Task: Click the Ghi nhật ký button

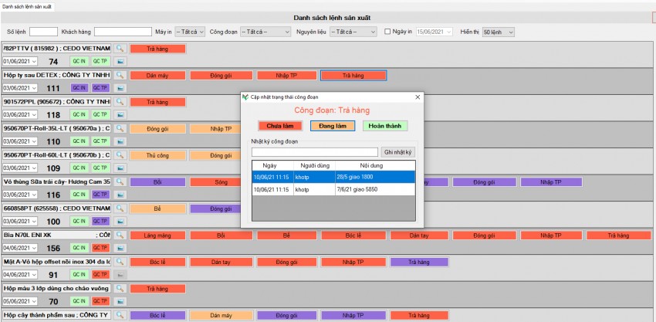Action: (398, 153)
